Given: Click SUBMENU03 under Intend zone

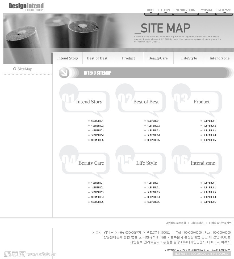Looking at the screenshot, I should pyautogui.click(x=210, y=192).
